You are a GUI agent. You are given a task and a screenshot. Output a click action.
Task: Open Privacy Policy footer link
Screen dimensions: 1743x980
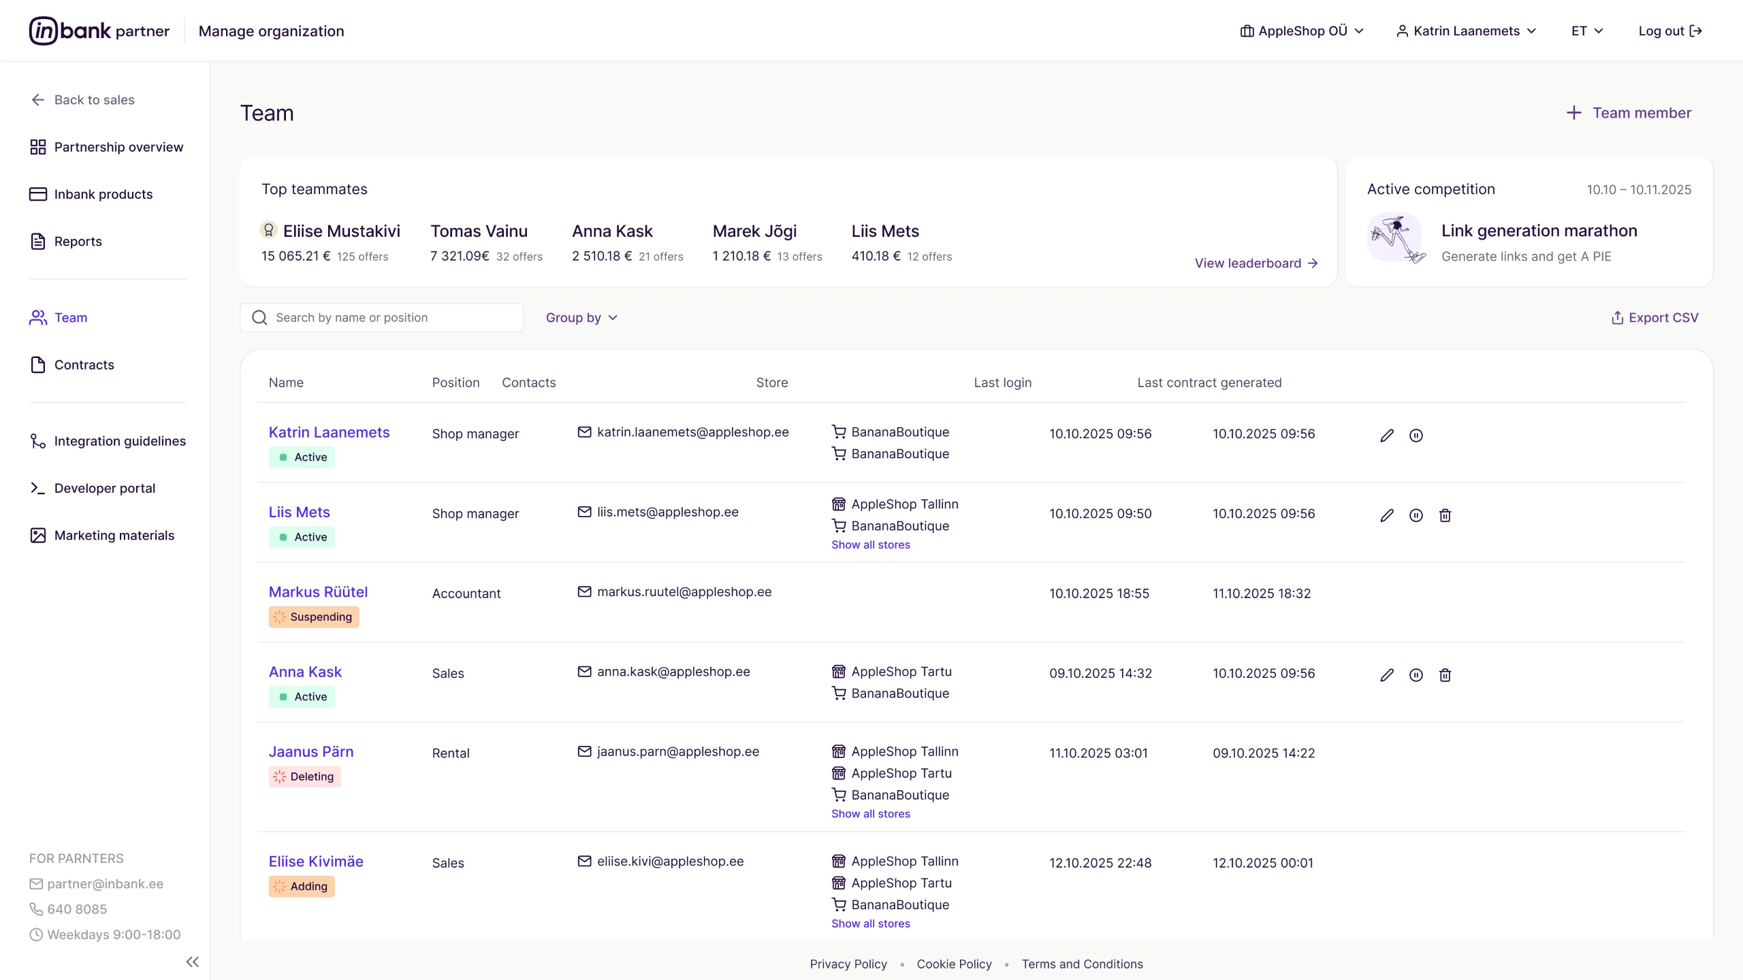tap(848, 964)
